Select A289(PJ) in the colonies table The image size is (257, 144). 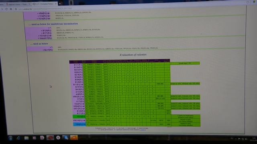80,94
